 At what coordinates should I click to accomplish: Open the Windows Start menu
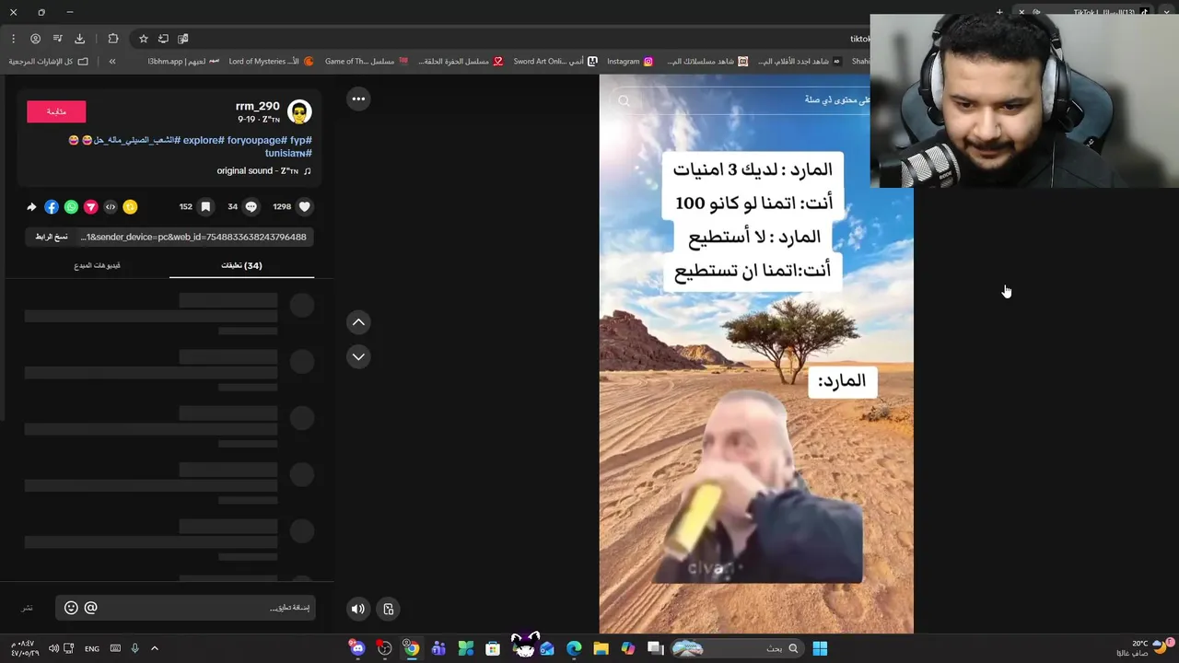click(820, 648)
